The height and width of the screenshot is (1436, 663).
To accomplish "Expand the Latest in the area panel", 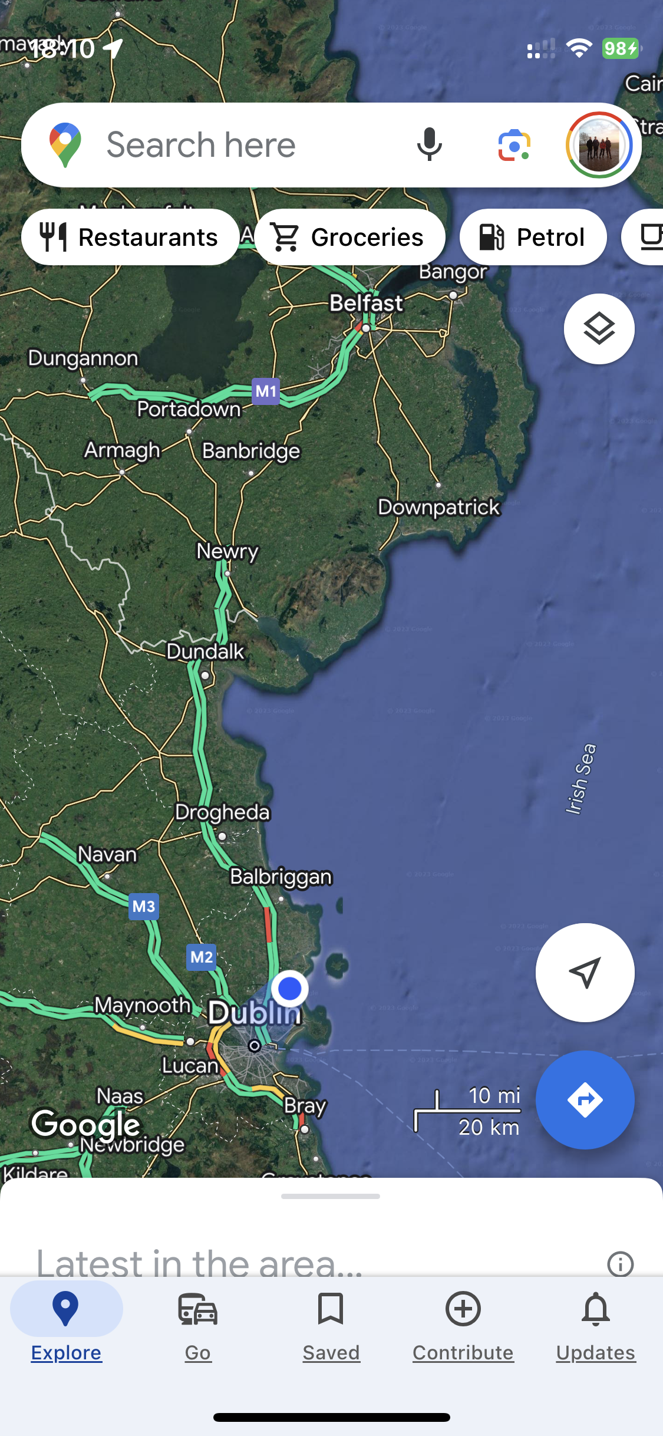I will (x=200, y=1263).
